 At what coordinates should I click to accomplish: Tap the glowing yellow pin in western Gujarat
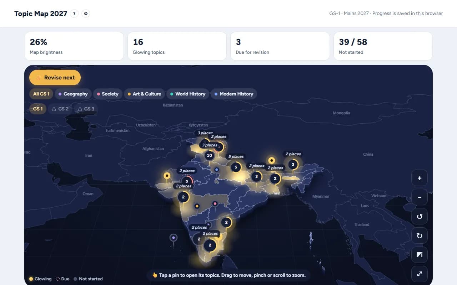coord(167,176)
